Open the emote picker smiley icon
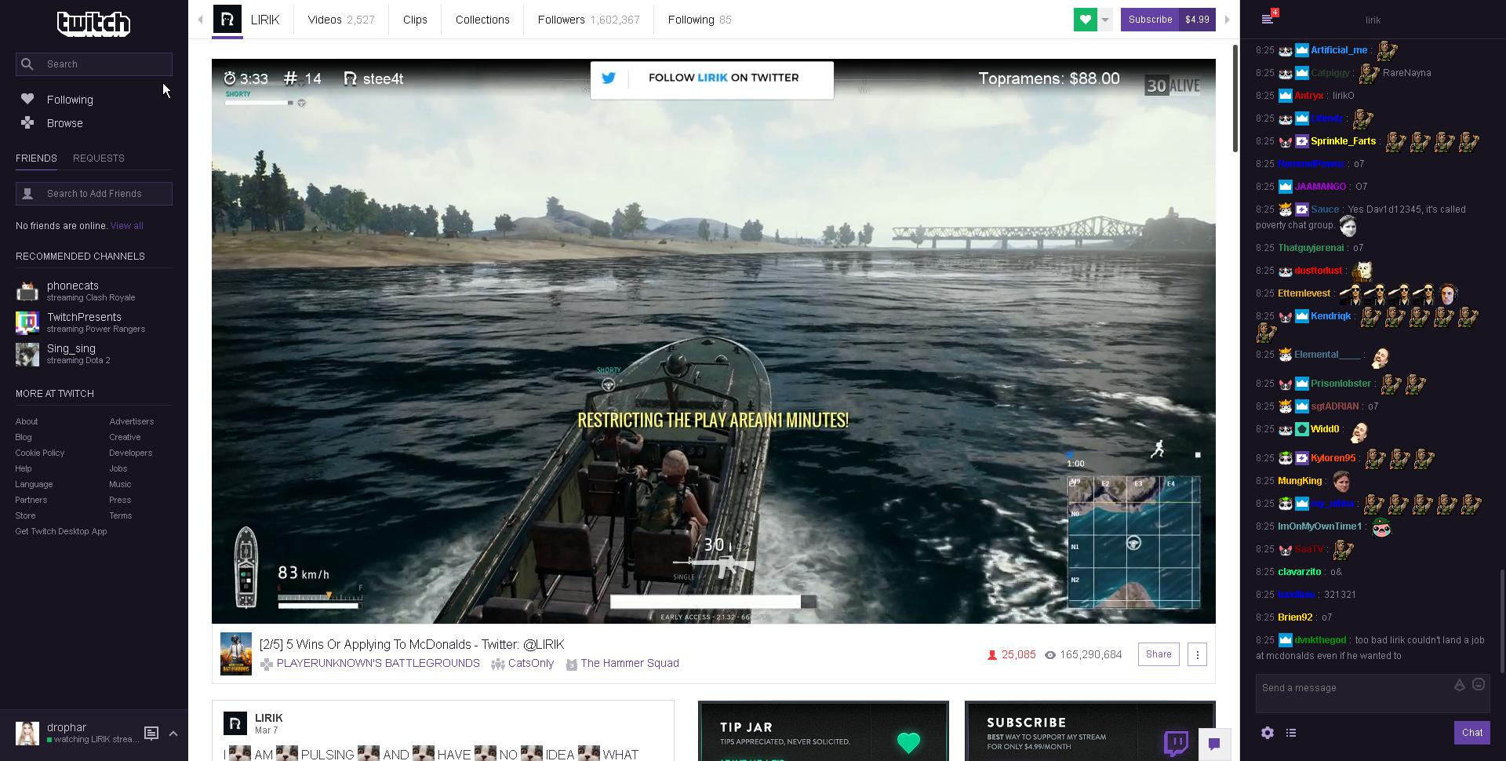This screenshot has width=1506, height=761. (x=1479, y=684)
